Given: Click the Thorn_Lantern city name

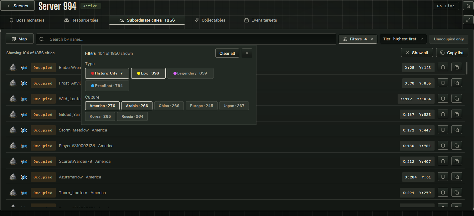Looking at the screenshot, I should (73, 193).
